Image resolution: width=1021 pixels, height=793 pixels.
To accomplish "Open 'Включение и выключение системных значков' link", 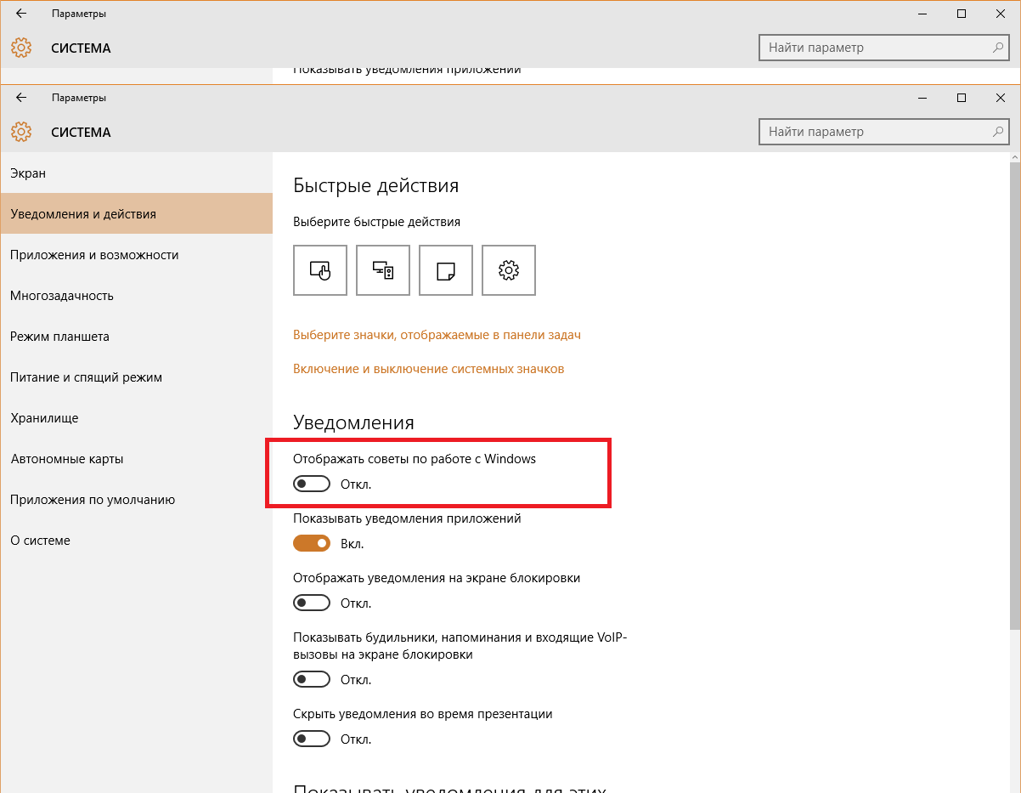I will pos(428,369).
